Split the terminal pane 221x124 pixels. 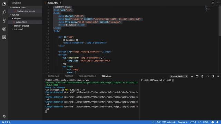tap(197, 76)
